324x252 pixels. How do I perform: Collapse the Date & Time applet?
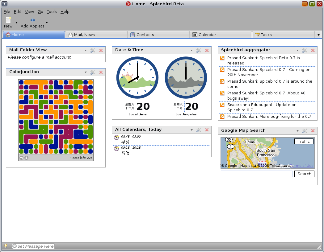coord(191,50)
